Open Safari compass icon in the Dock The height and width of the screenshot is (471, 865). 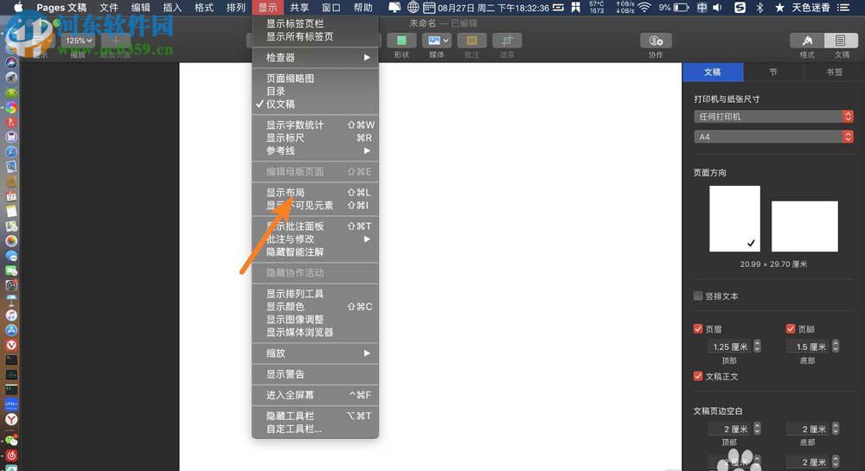pos(11,152)
